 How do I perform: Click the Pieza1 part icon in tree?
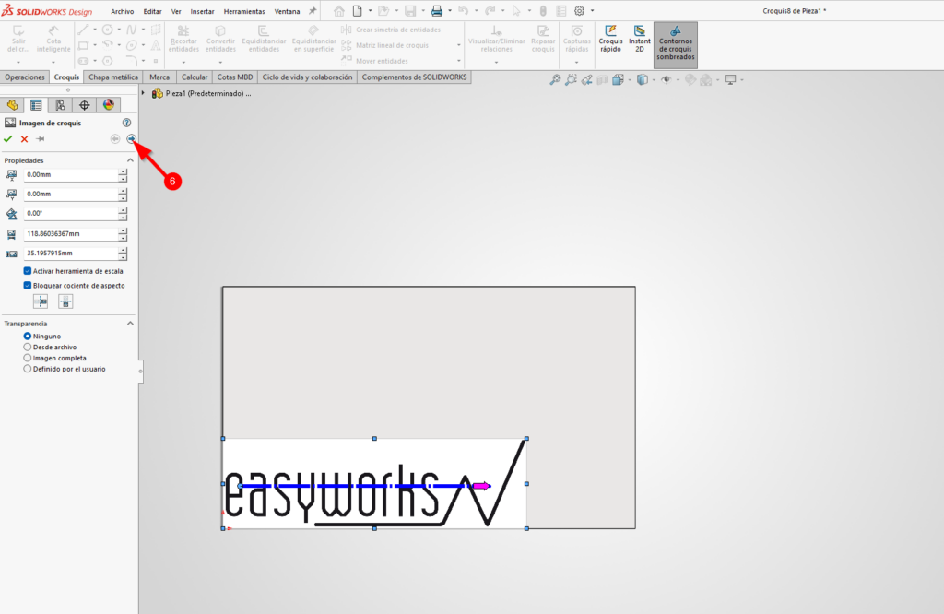[157, 93]
